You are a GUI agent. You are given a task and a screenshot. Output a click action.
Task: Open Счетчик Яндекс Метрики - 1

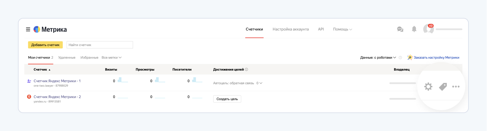57,81
